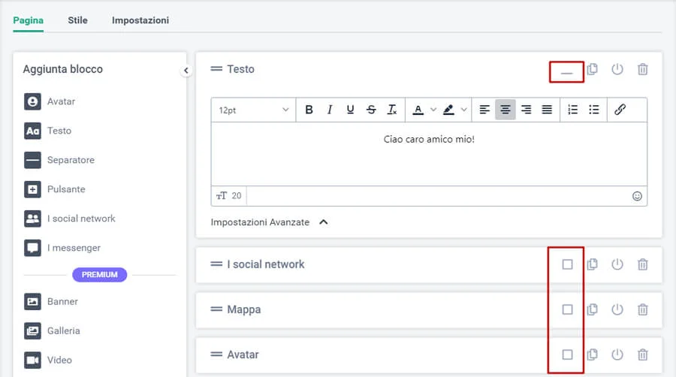Open the Impostazioni tab
Image resolution: width=676 pixels, height=377 pixels.
tap(140, 20)
